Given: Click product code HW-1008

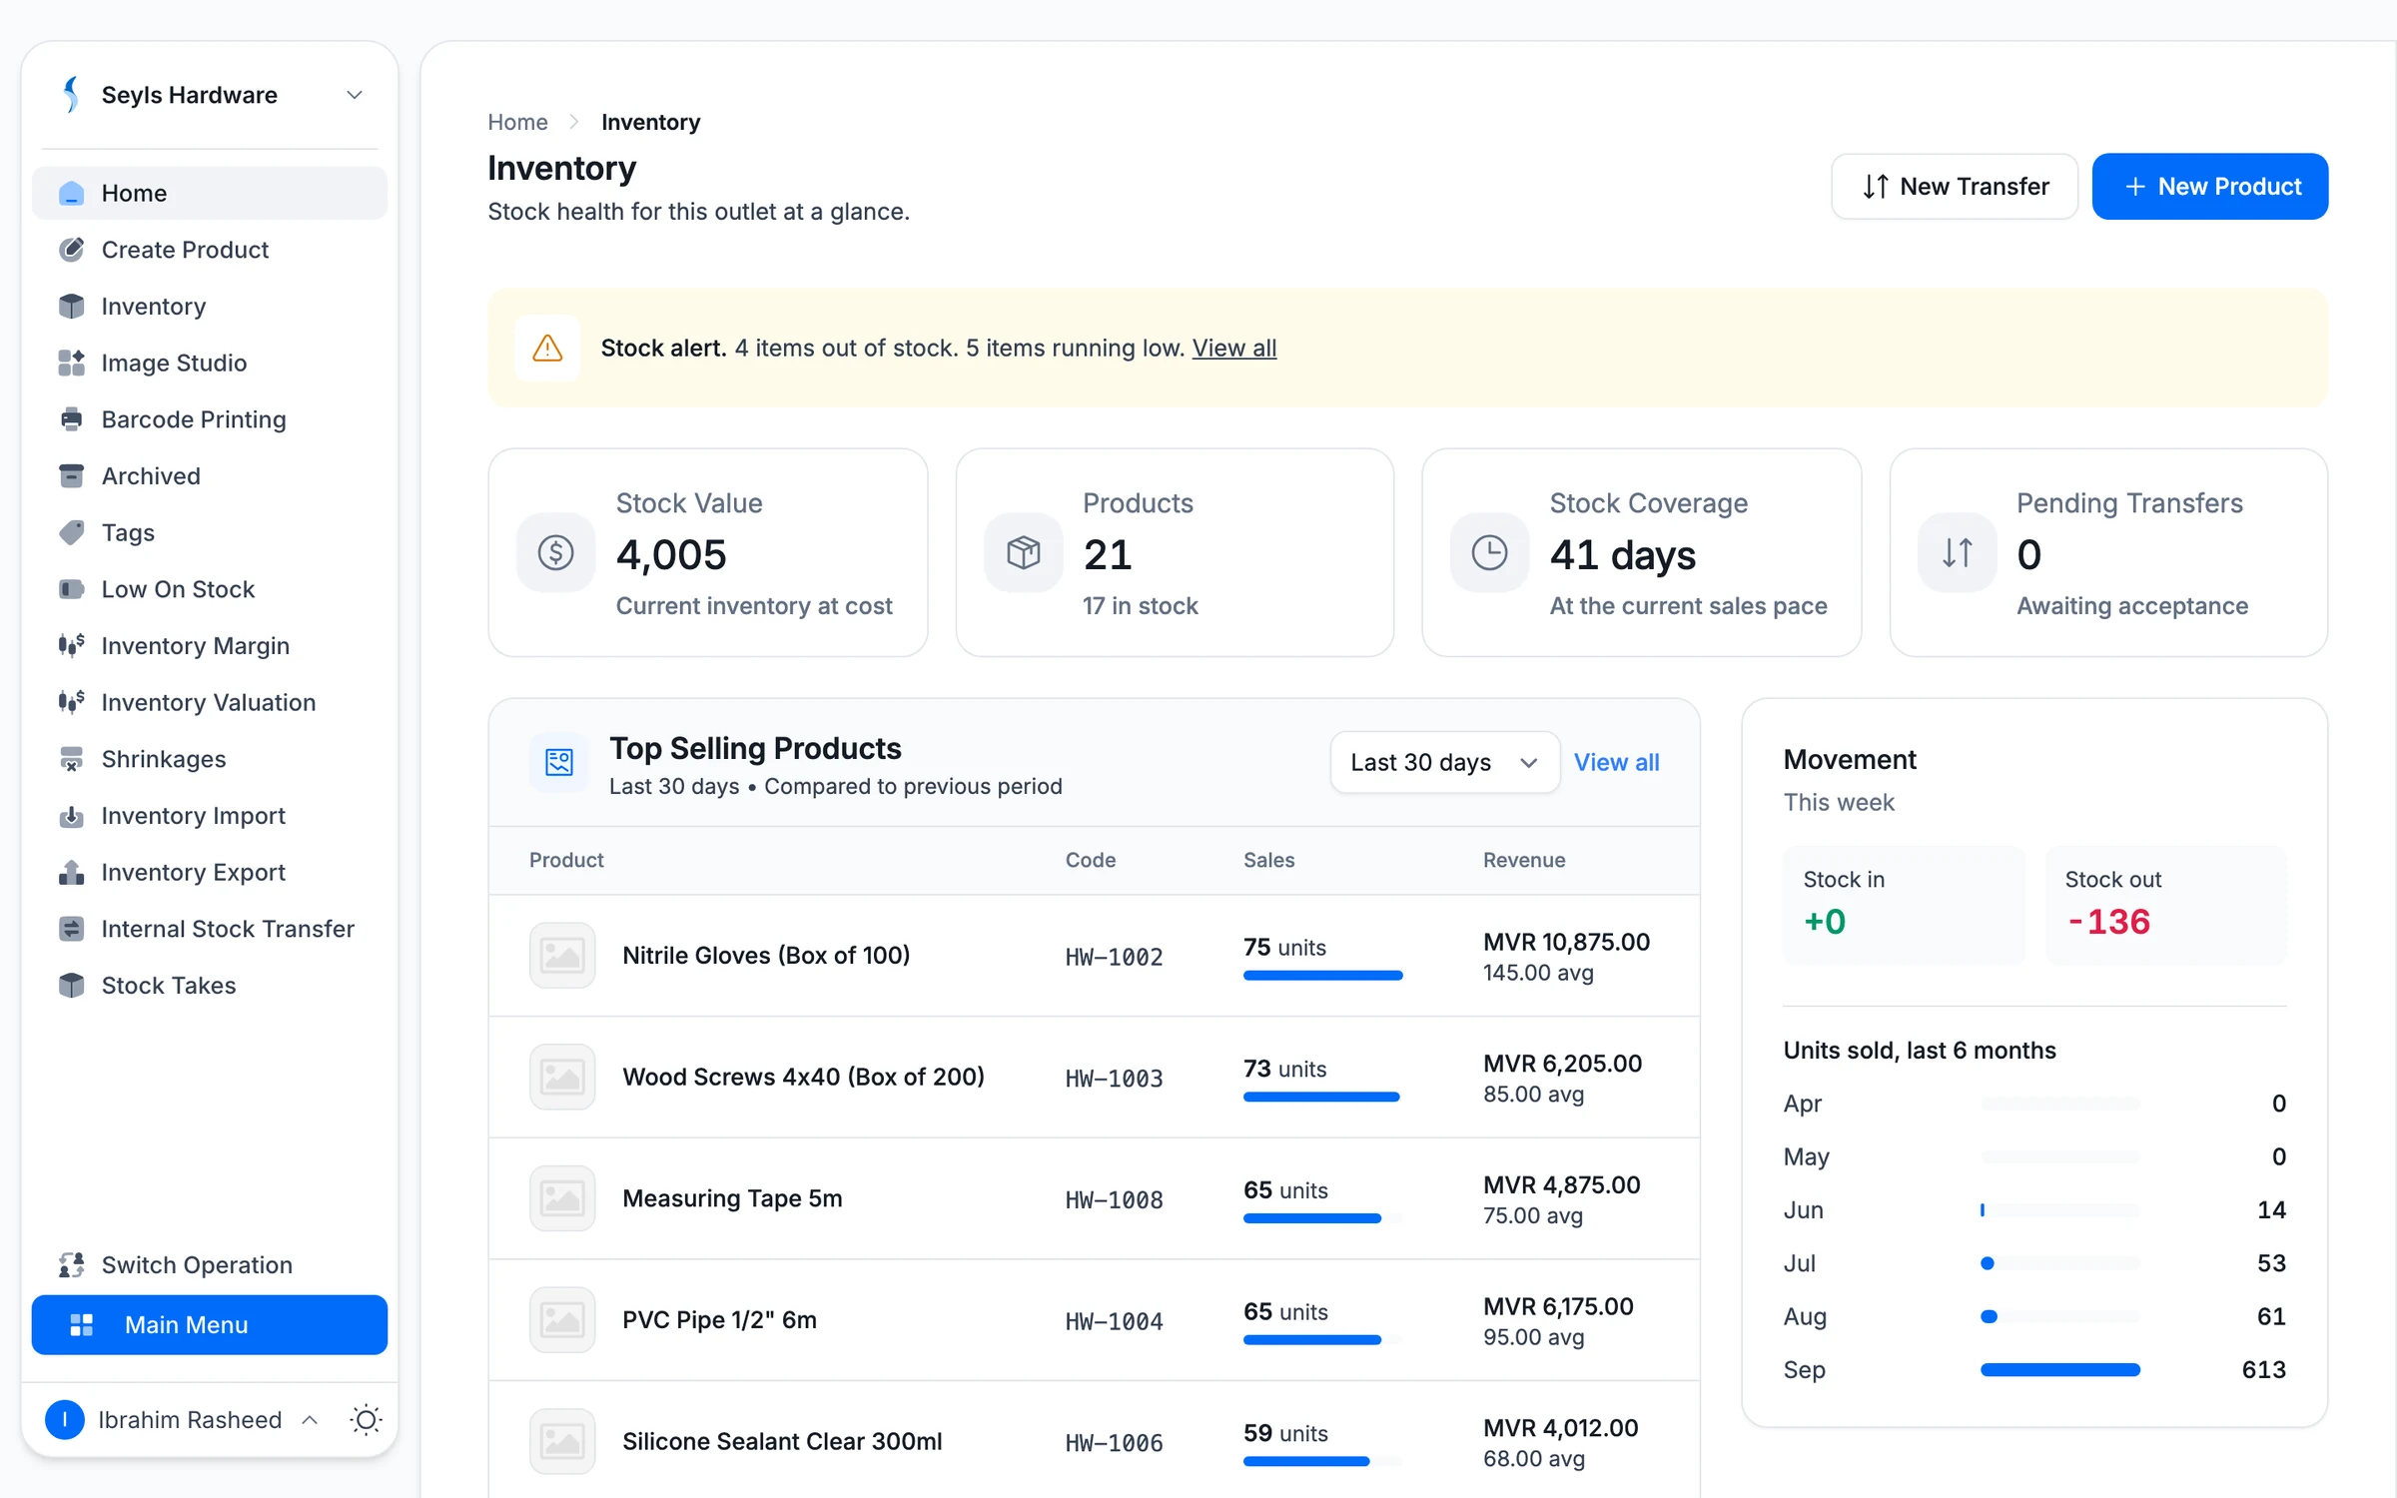Looking at the screenshot, I should (x=1114, y=1199).
